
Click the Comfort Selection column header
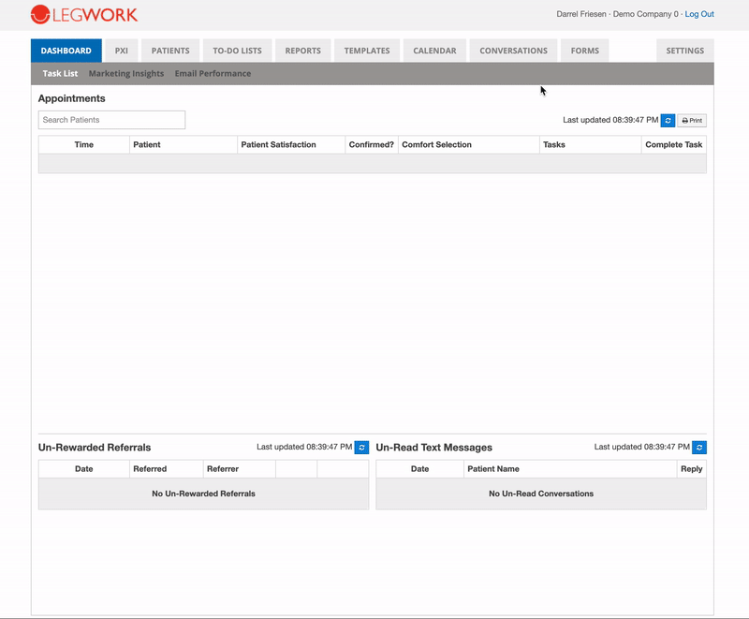(x=469, y=145)
